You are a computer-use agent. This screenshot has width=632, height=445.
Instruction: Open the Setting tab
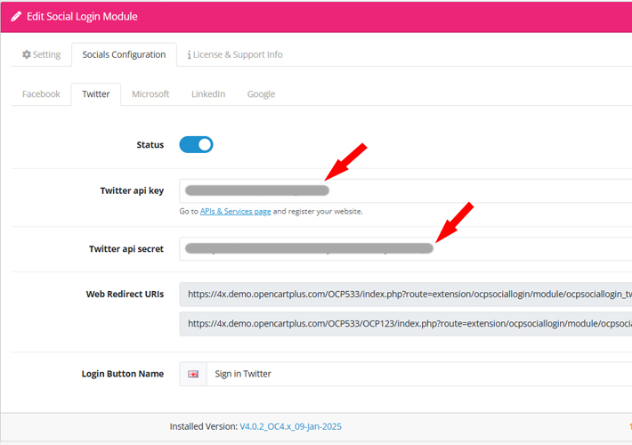42,54
